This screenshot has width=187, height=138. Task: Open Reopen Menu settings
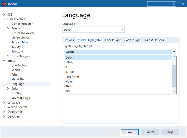click(x=20, y=42)
